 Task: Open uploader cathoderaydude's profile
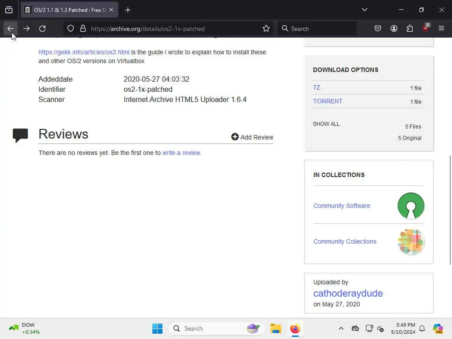(x=348, y=293)
